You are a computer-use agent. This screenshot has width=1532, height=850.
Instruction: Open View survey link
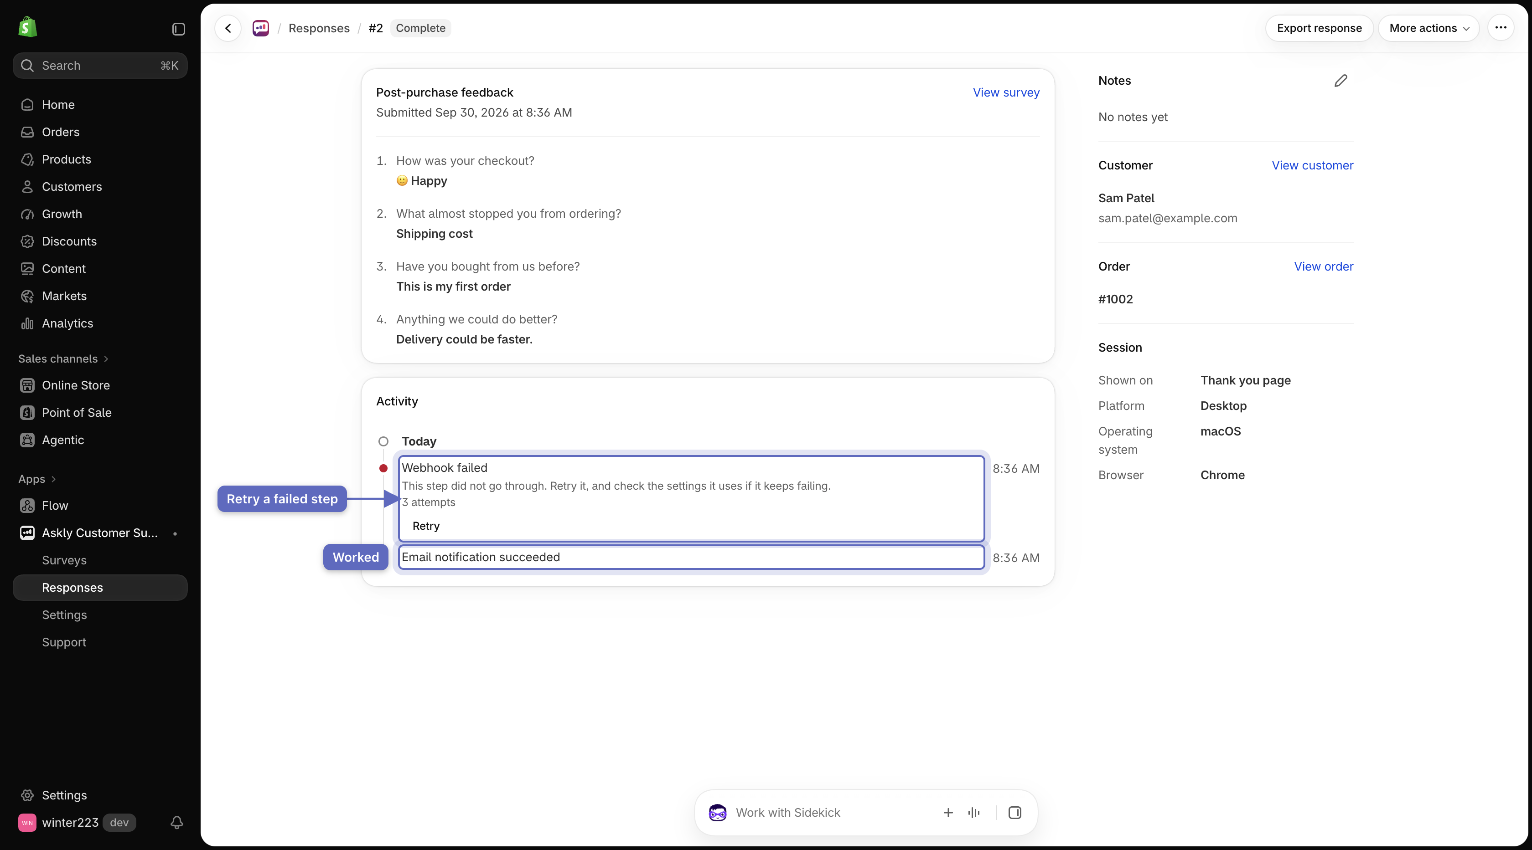tap(1006, 92)
